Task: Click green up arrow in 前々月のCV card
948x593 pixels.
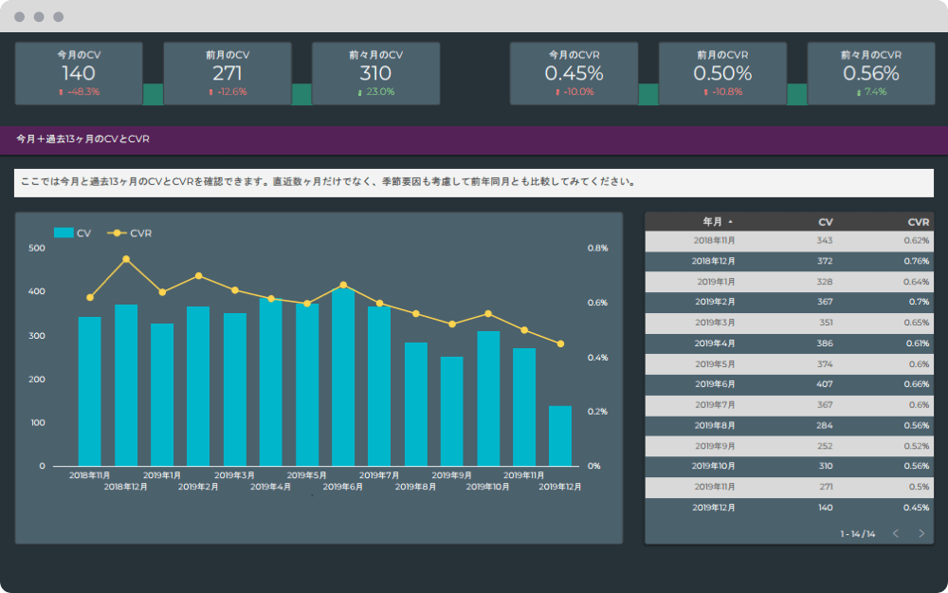Action: tap(360, 92)
